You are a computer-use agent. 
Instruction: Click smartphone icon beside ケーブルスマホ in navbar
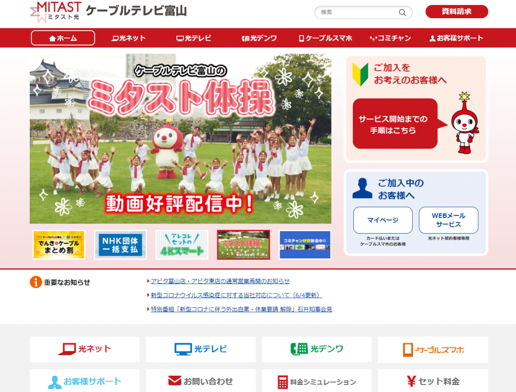[301, 38]
